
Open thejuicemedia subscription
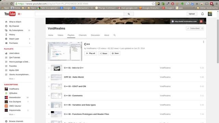[x=15, y=110]
